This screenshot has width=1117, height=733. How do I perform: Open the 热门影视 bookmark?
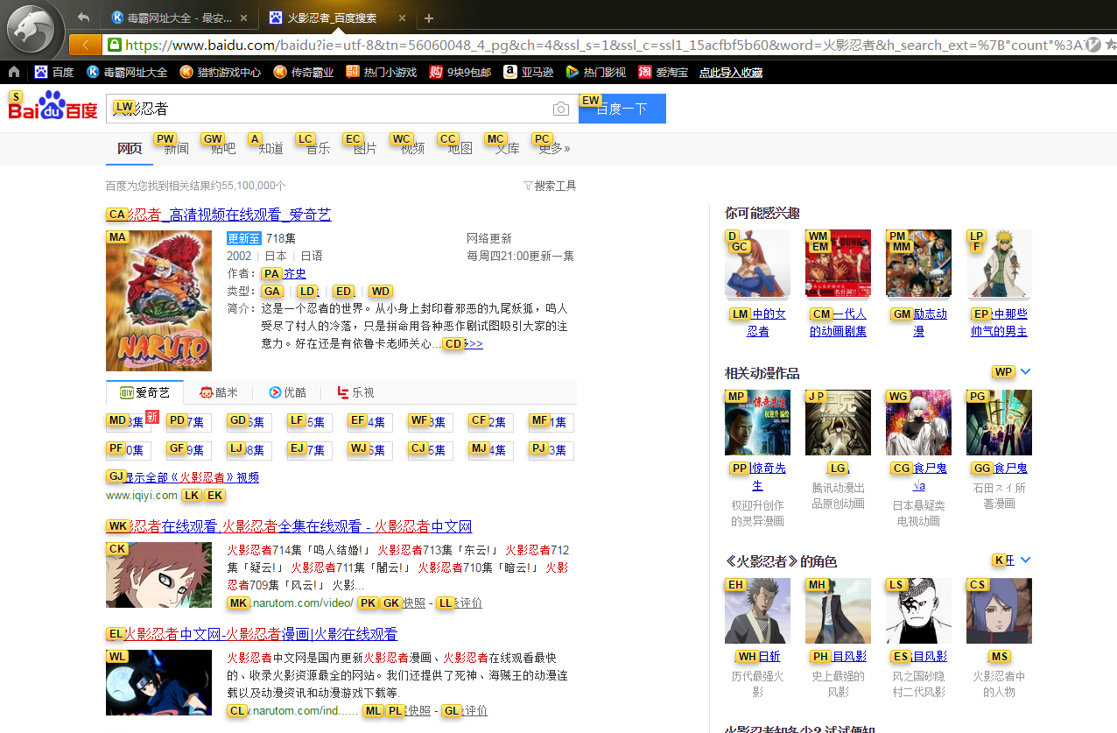click(x=595, y=72)
